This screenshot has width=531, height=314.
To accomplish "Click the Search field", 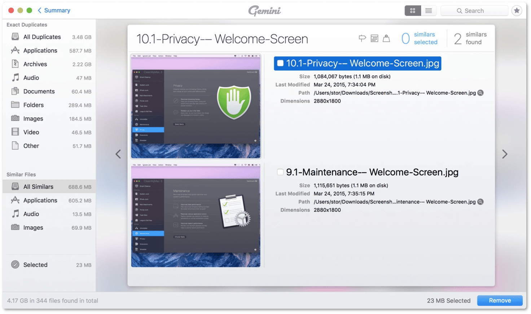I will point(474,11).
